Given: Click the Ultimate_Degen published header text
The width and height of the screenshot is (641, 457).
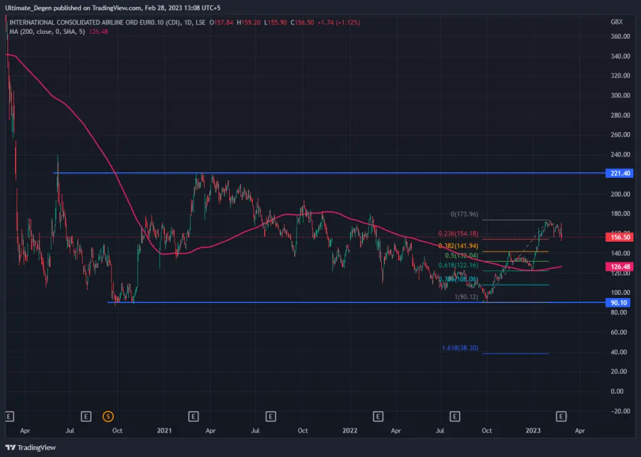Looking at the screenshot, I should [113, 8].
